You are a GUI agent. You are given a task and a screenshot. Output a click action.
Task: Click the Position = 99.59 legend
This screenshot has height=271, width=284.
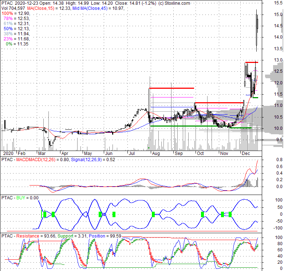105,236
